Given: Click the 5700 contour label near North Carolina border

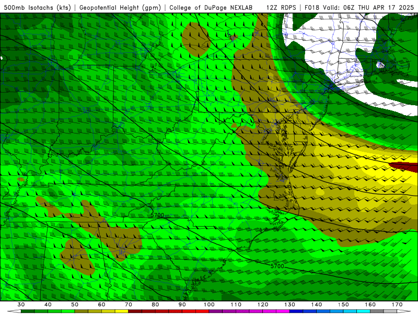Looking at the screenshot, I should pos(157,215).
